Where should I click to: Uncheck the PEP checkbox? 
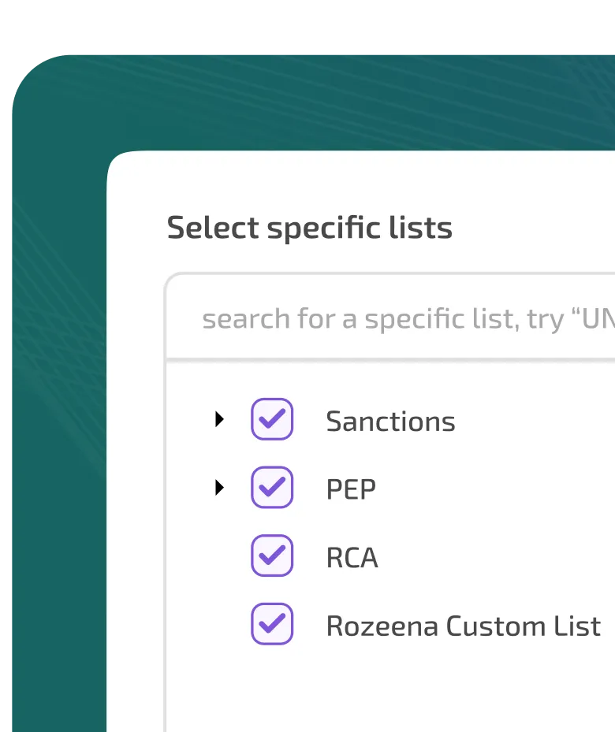click(x=272, y=488)
